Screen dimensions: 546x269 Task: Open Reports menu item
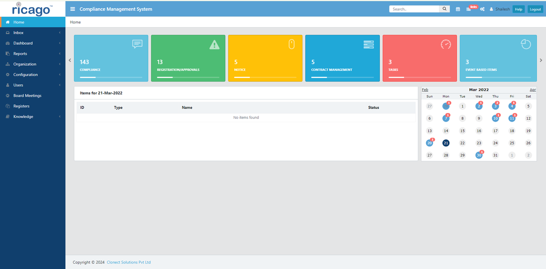pyautogui.click(x=33, y=54)
